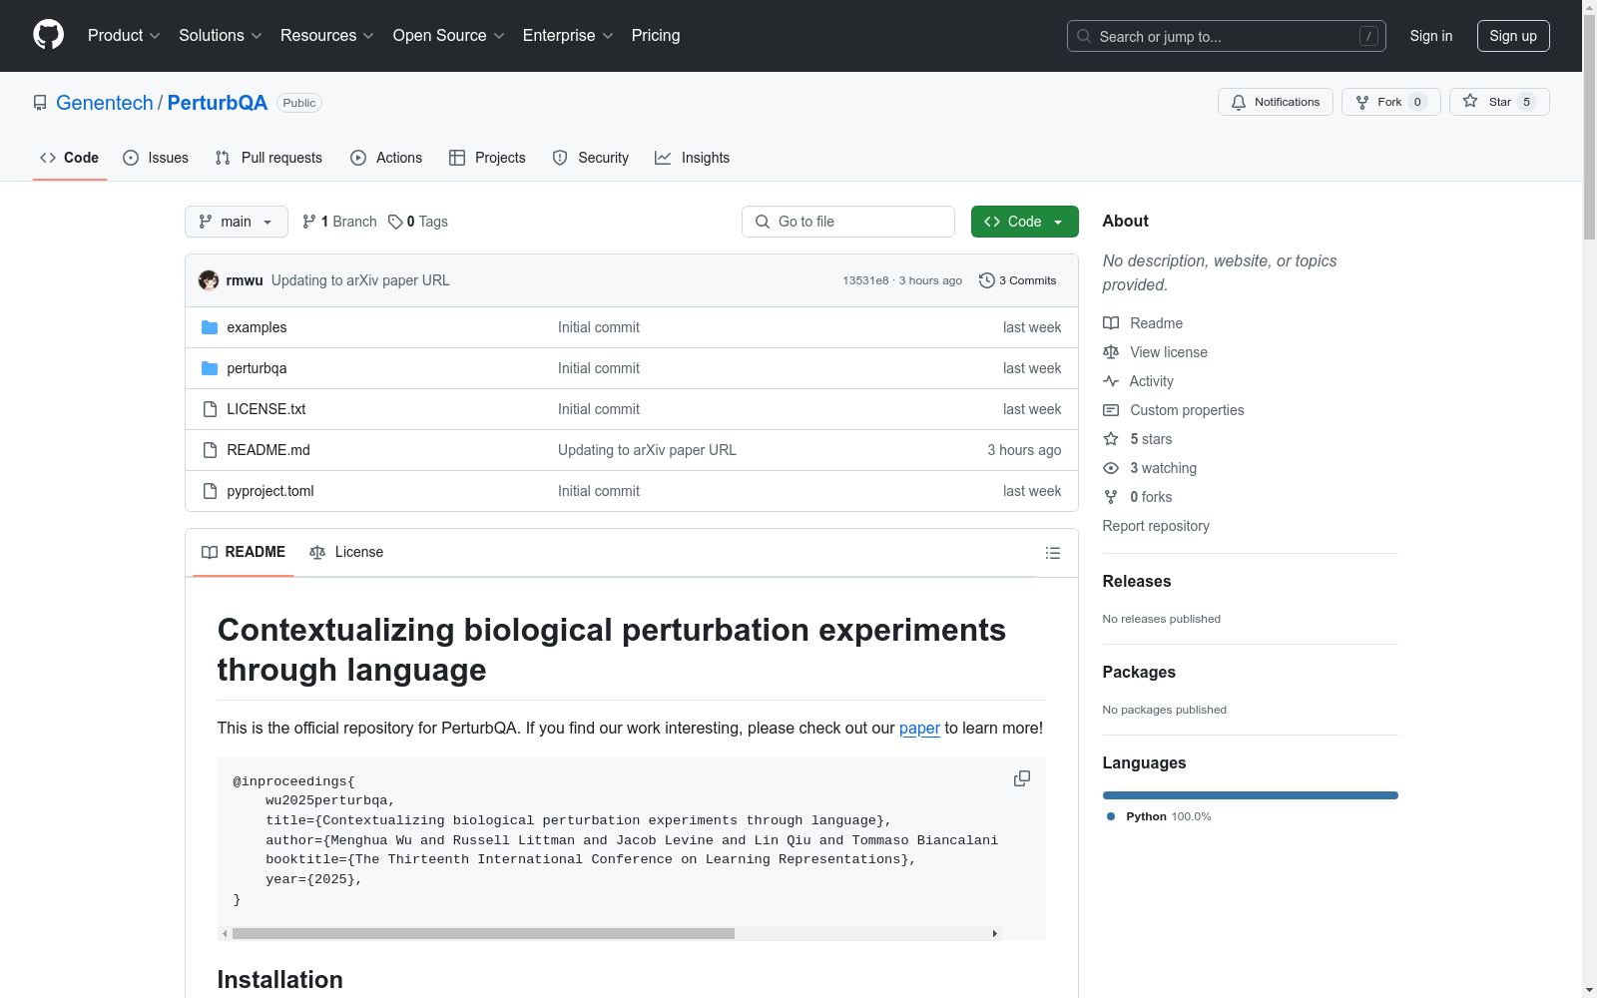Click the pulse icon beside Activity

pyautogui.click(x=1111, y=381)
